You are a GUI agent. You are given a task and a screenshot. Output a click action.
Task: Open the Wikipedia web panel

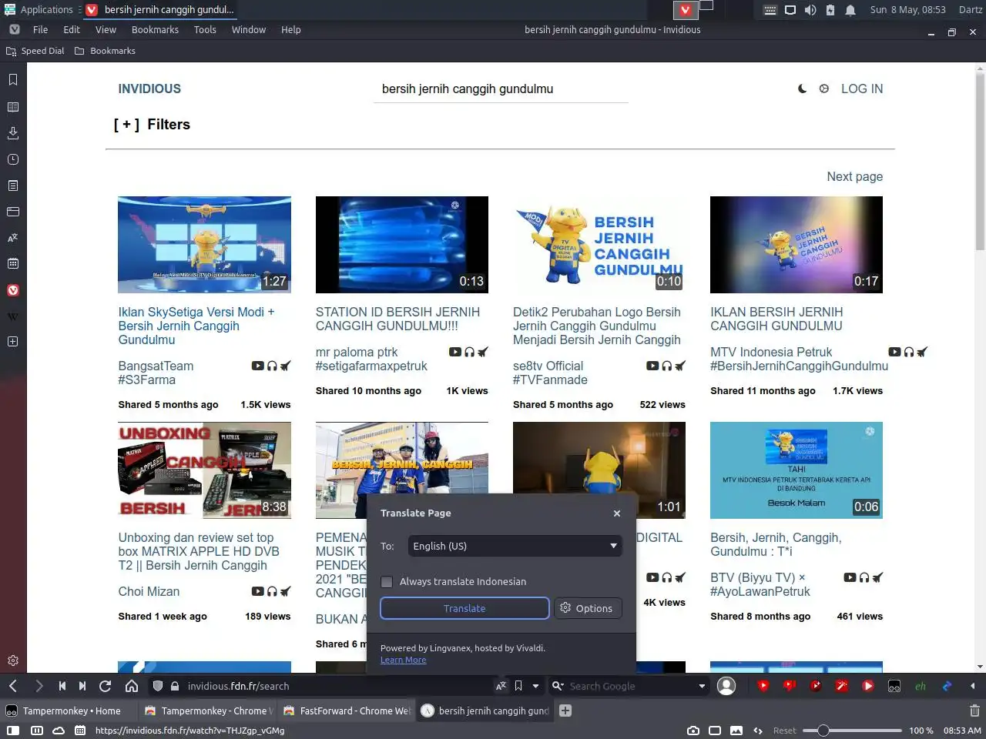click(x=13, y=316)
